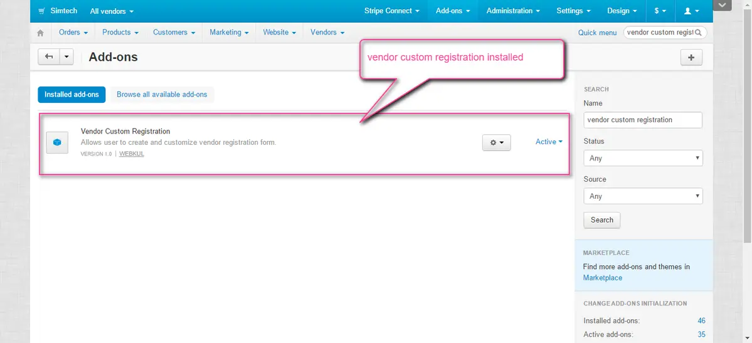Viewport: 752px width, 343px height.
Task: Open the All vendors selector
Action: click(112, 11)
